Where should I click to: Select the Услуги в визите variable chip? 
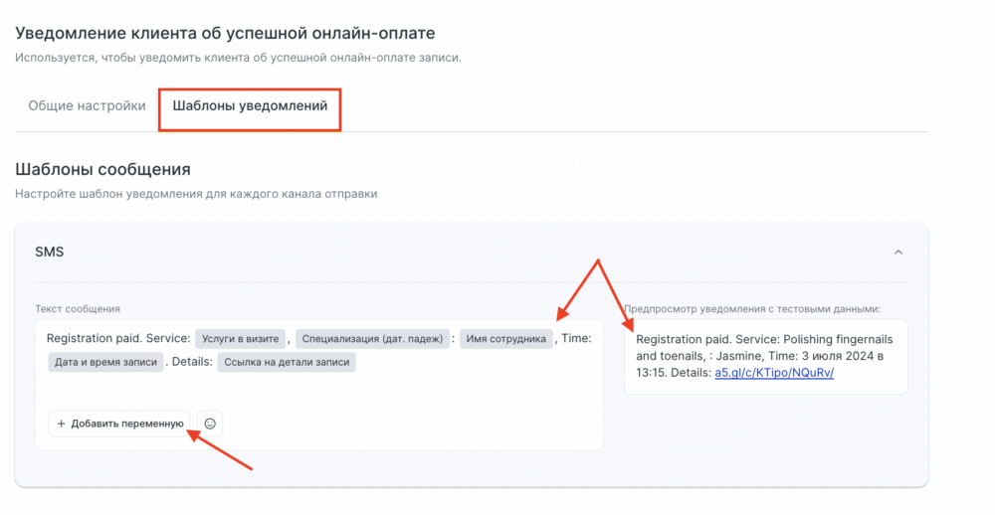point(240,339)
